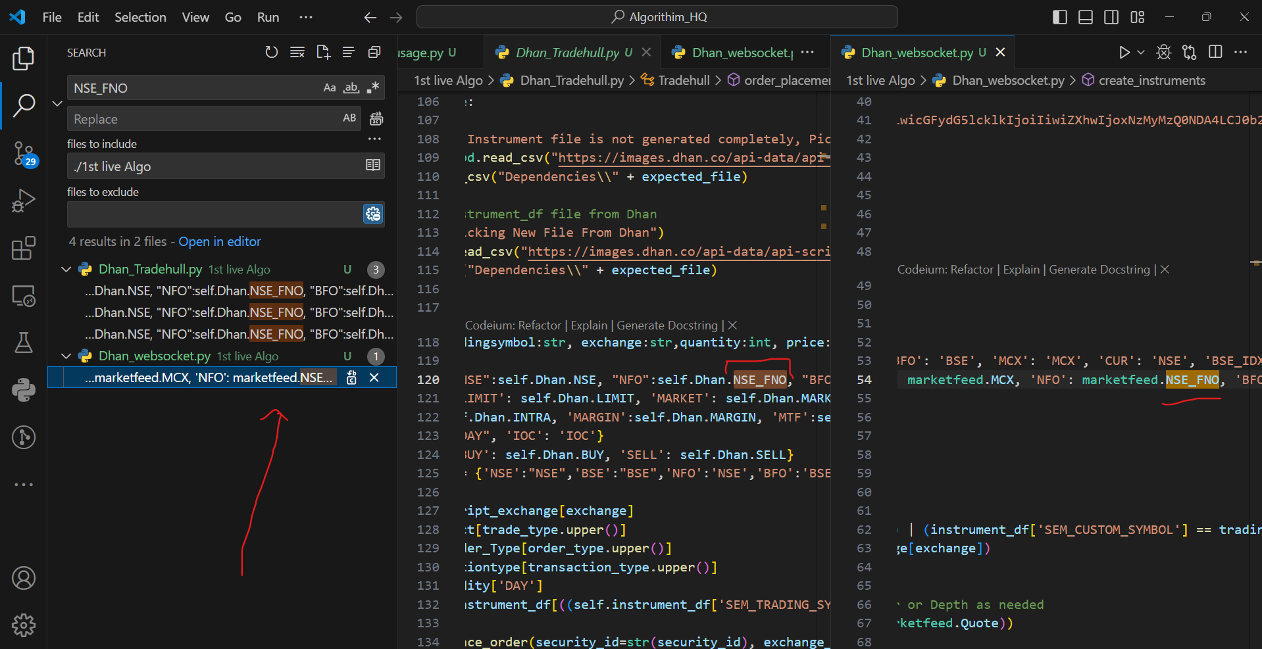Viewport: 1262px width, 649px height.
Task: Open the File menu
Action: (x=52, y=17)
